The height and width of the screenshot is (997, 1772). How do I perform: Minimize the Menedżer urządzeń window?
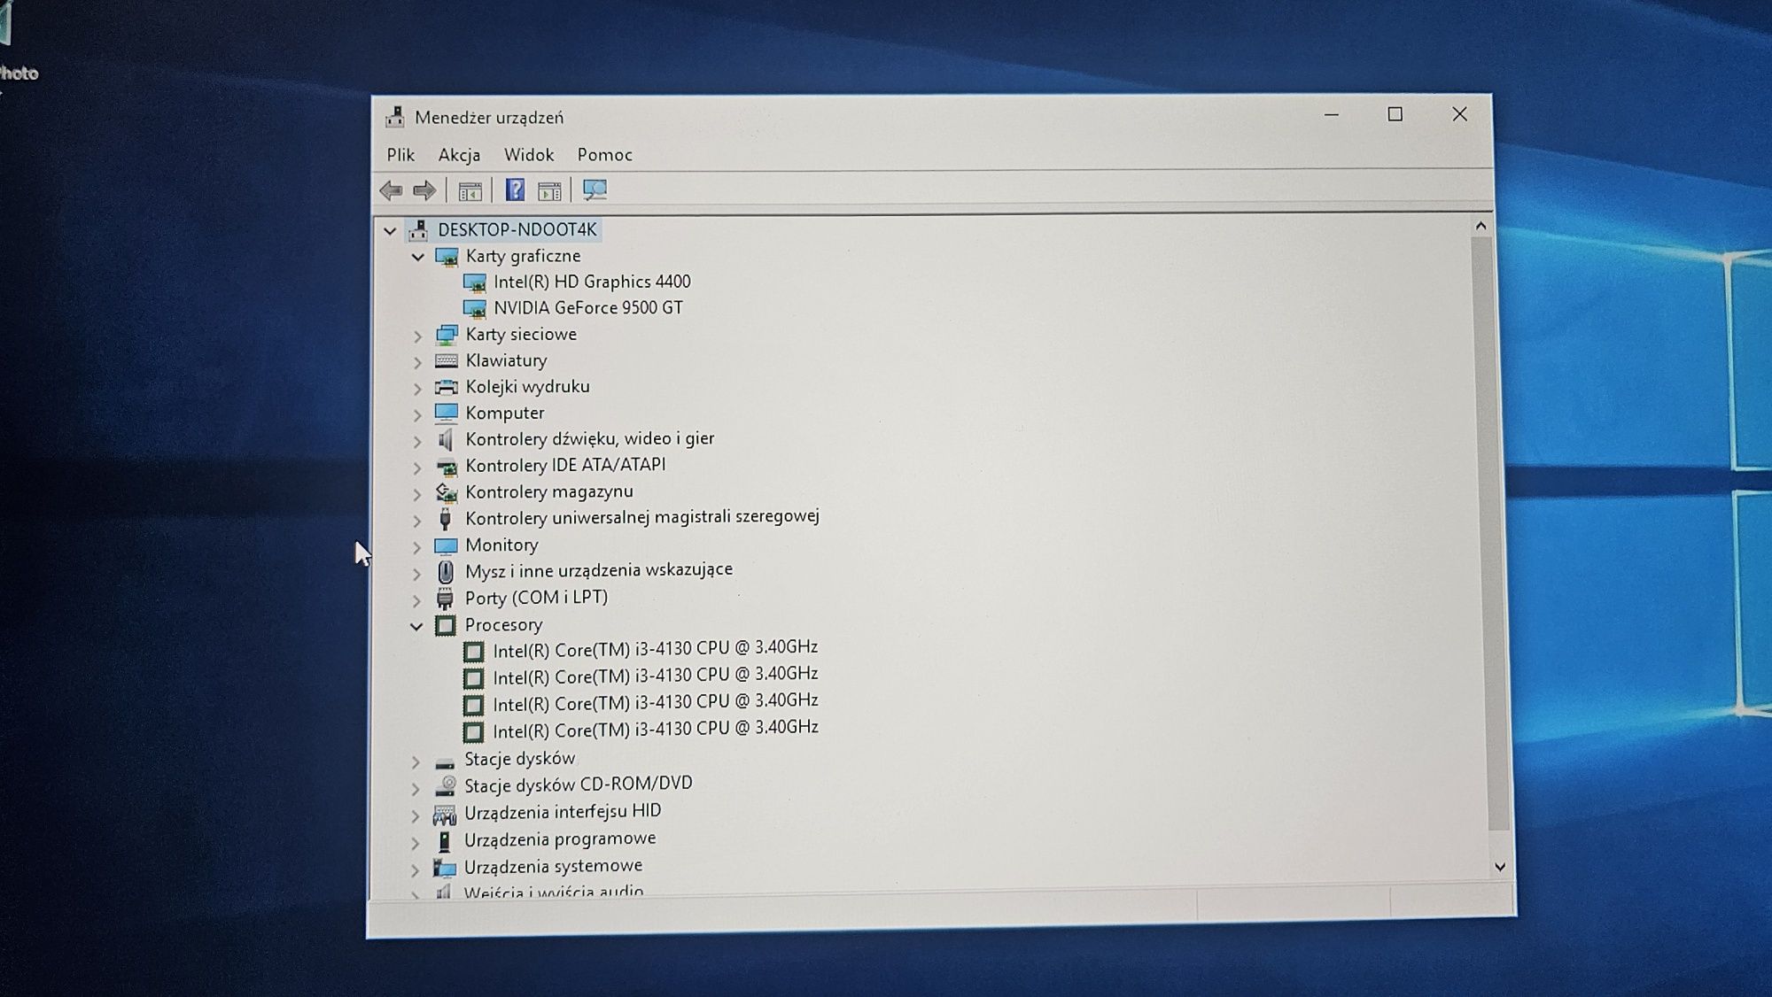[x=1331, y=114]
